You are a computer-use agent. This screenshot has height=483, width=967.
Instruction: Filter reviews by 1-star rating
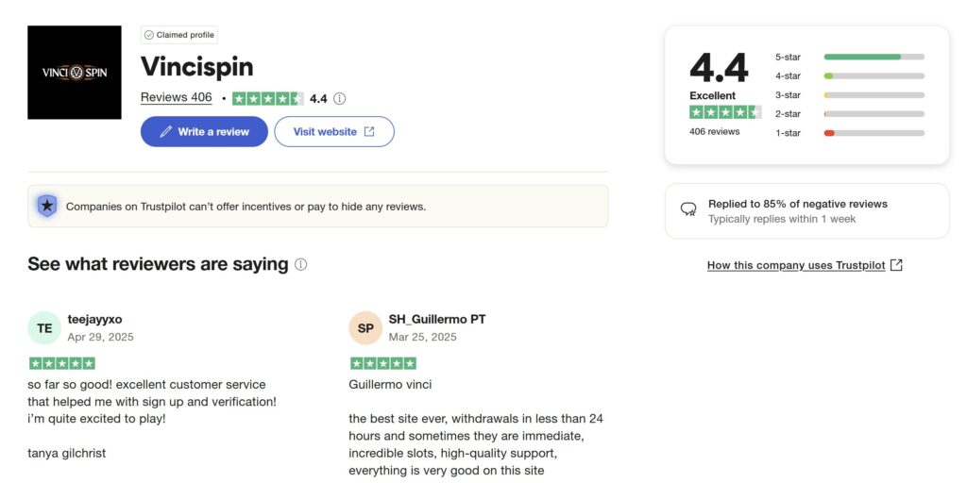(x=850, y=133)
